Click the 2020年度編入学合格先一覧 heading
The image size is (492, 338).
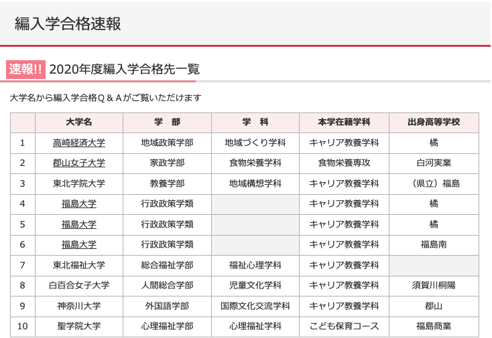pyautogui.click(x=124, y=69)
